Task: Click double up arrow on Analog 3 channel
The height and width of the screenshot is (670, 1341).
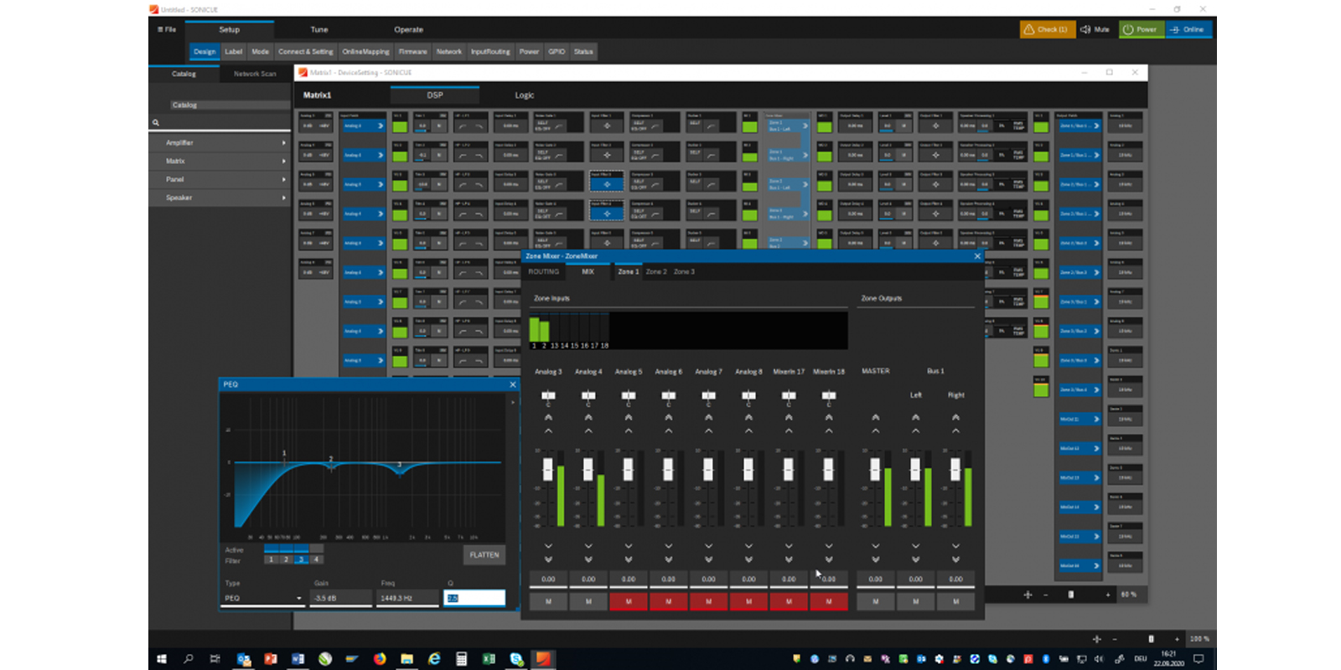Action: (x=548, y=417)
